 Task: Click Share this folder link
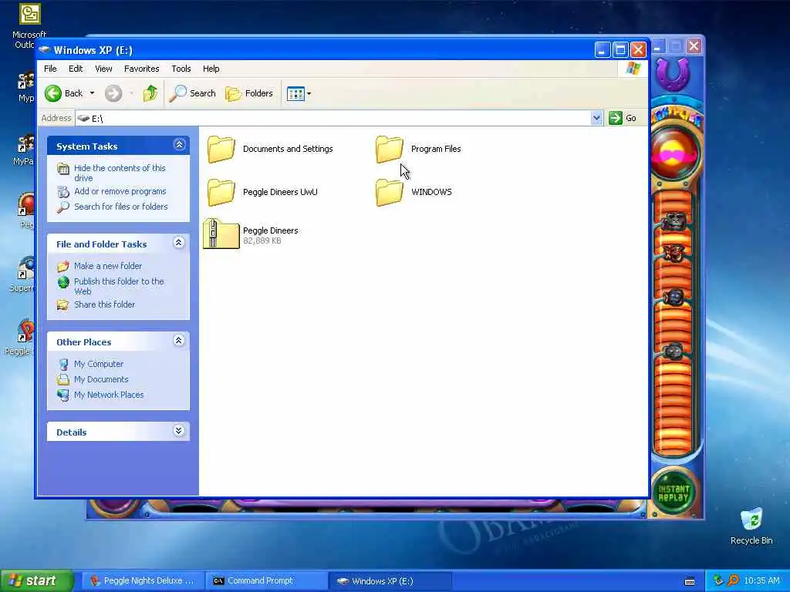point(104,304)
